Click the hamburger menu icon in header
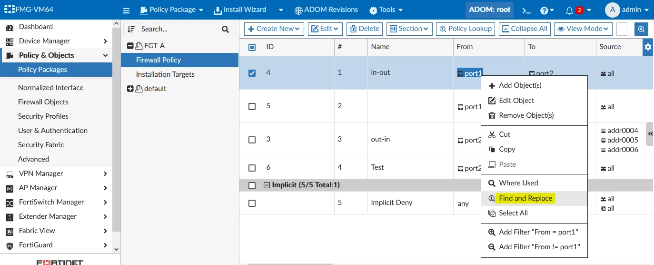 tap(126, 10)
